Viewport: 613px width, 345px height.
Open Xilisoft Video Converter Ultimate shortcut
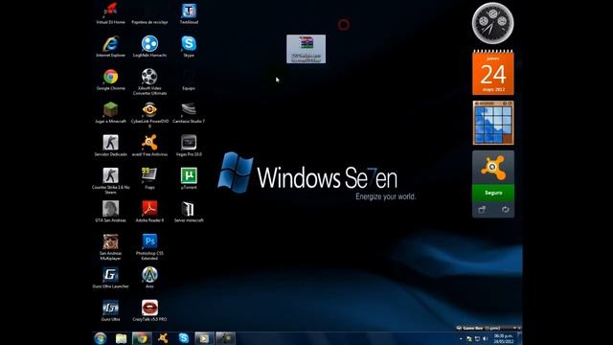tap(149, 81)
